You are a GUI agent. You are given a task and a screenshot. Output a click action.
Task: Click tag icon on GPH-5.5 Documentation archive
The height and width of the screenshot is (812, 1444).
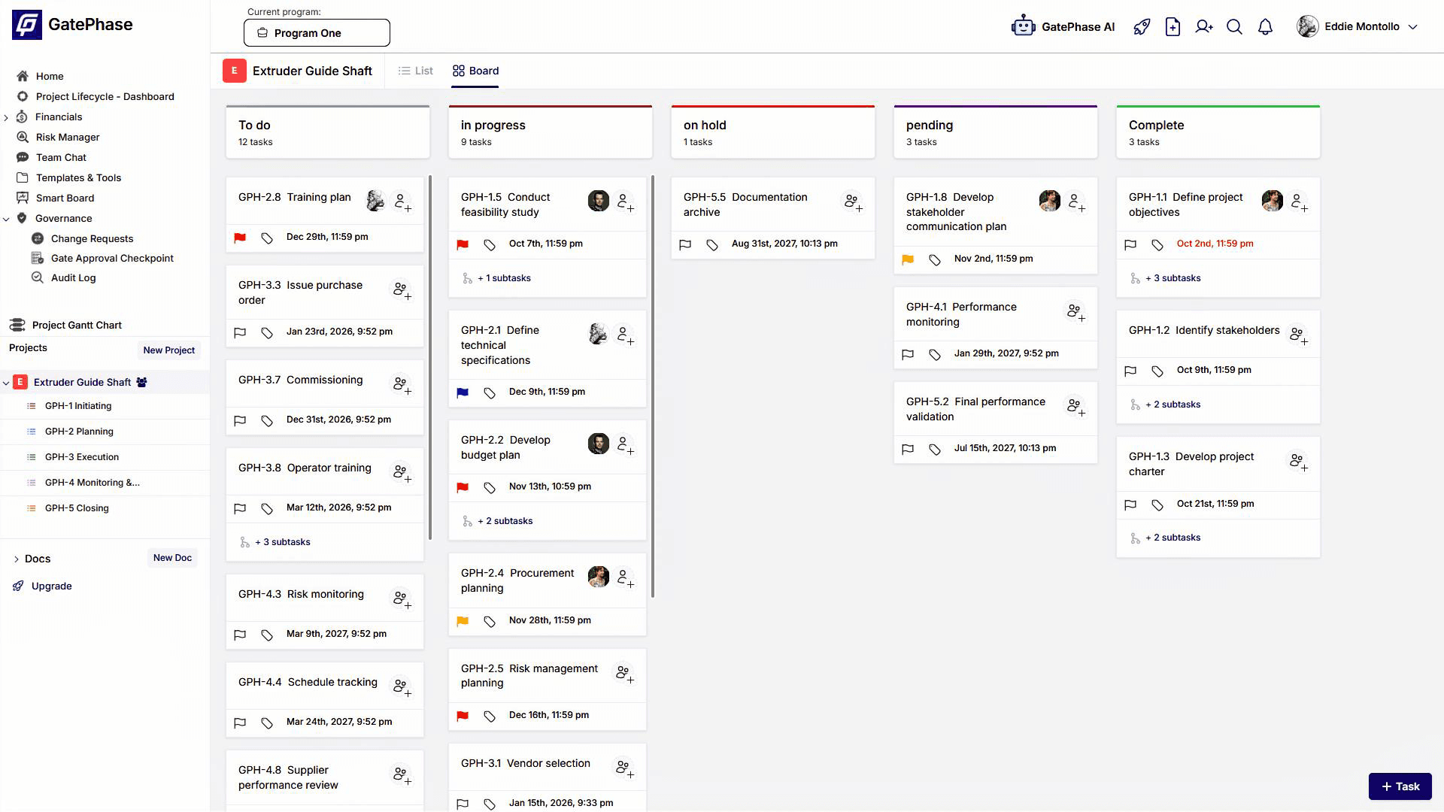[712, 244]
